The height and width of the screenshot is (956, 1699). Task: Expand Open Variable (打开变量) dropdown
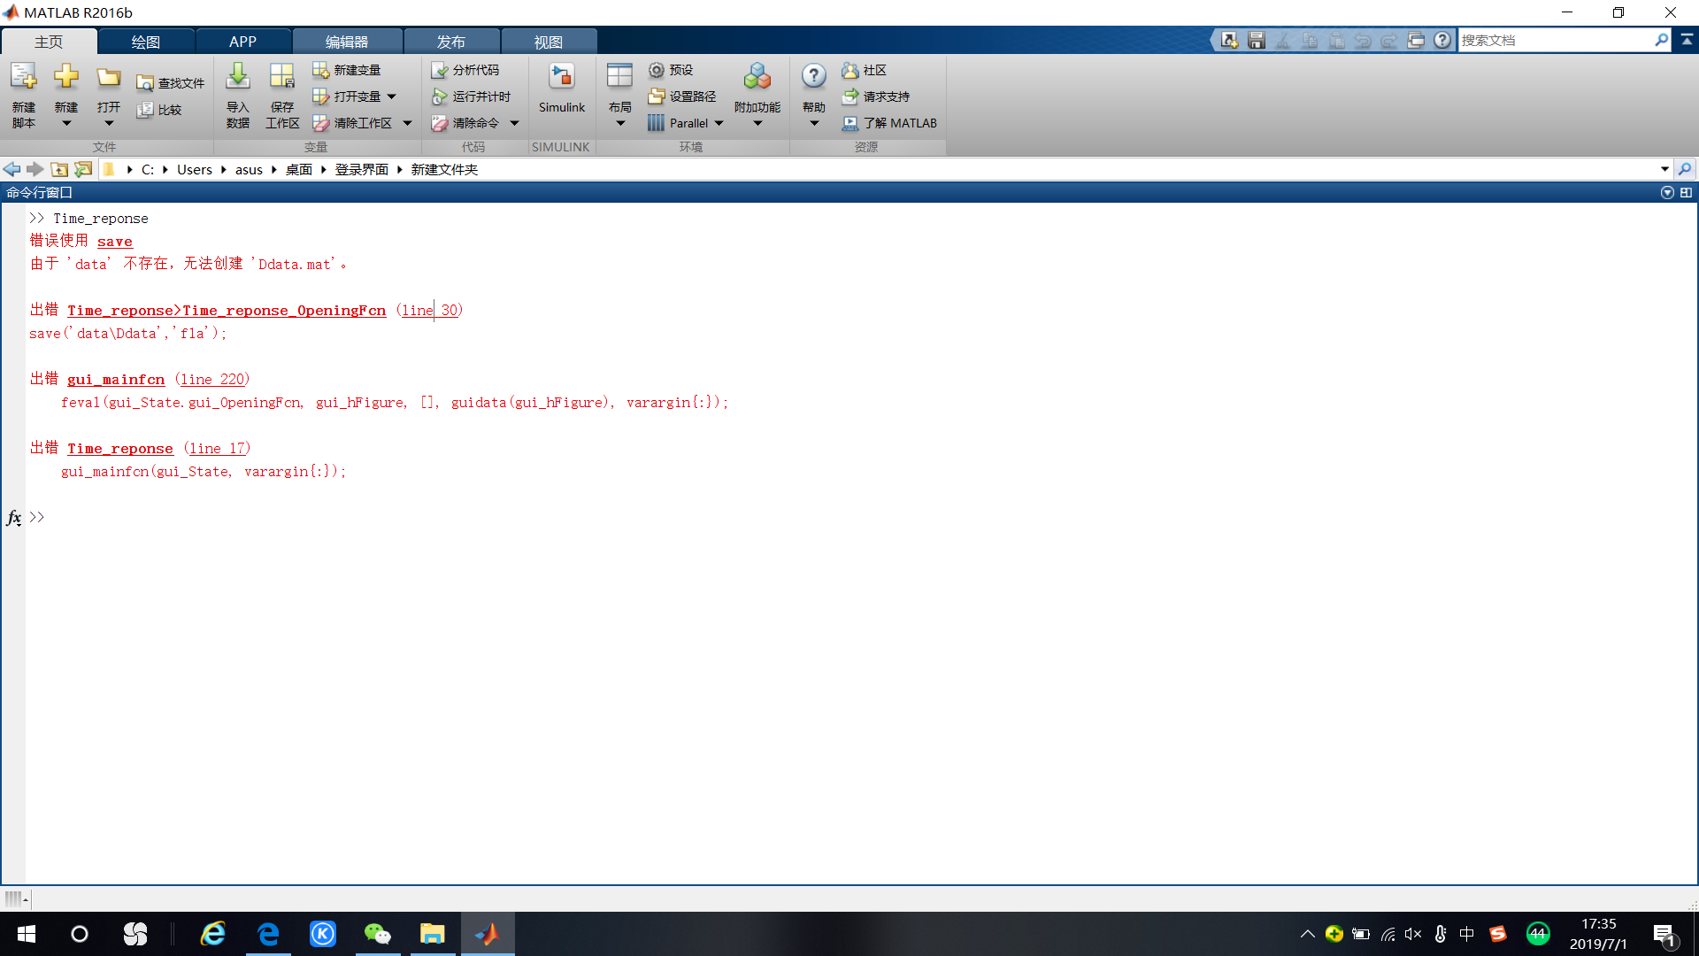(x=392, y=96)
